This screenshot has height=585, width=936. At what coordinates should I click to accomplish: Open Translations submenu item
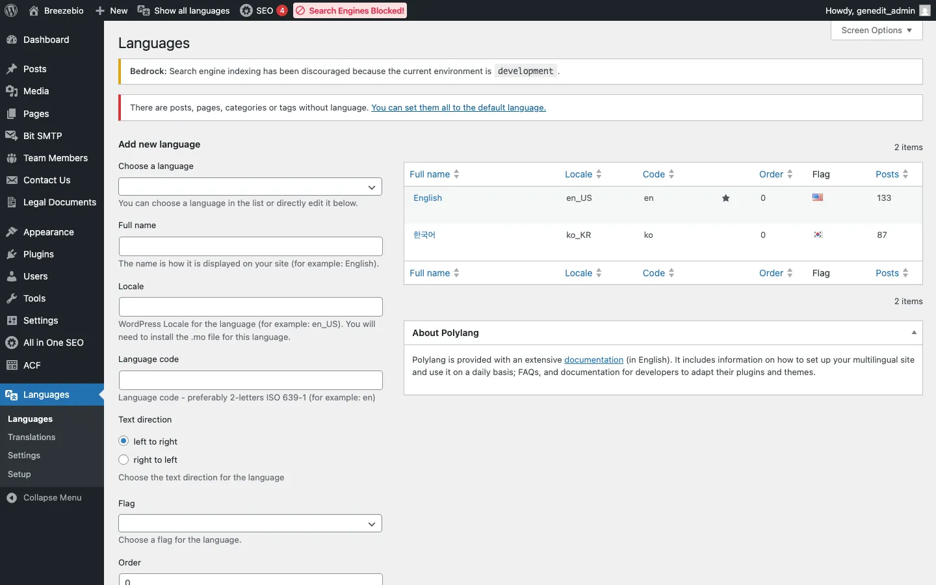coord(32,437)
